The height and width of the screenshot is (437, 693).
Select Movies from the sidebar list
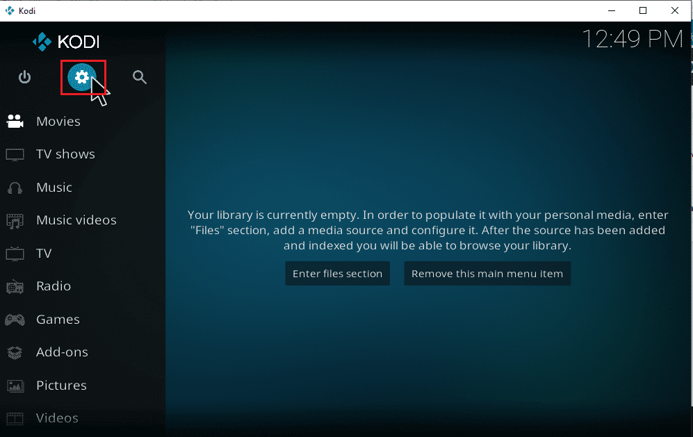pyautogui.click(x=58, y=121)
